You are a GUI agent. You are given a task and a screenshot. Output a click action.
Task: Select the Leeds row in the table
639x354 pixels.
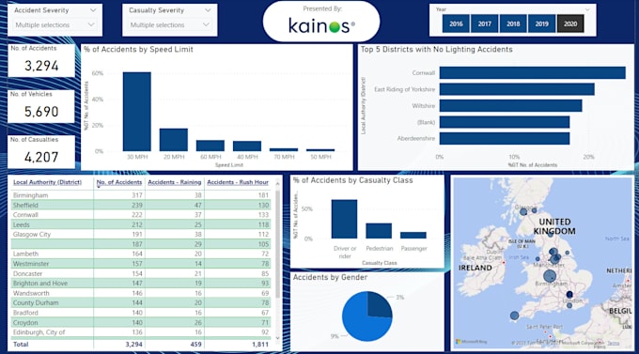(141, 224)
